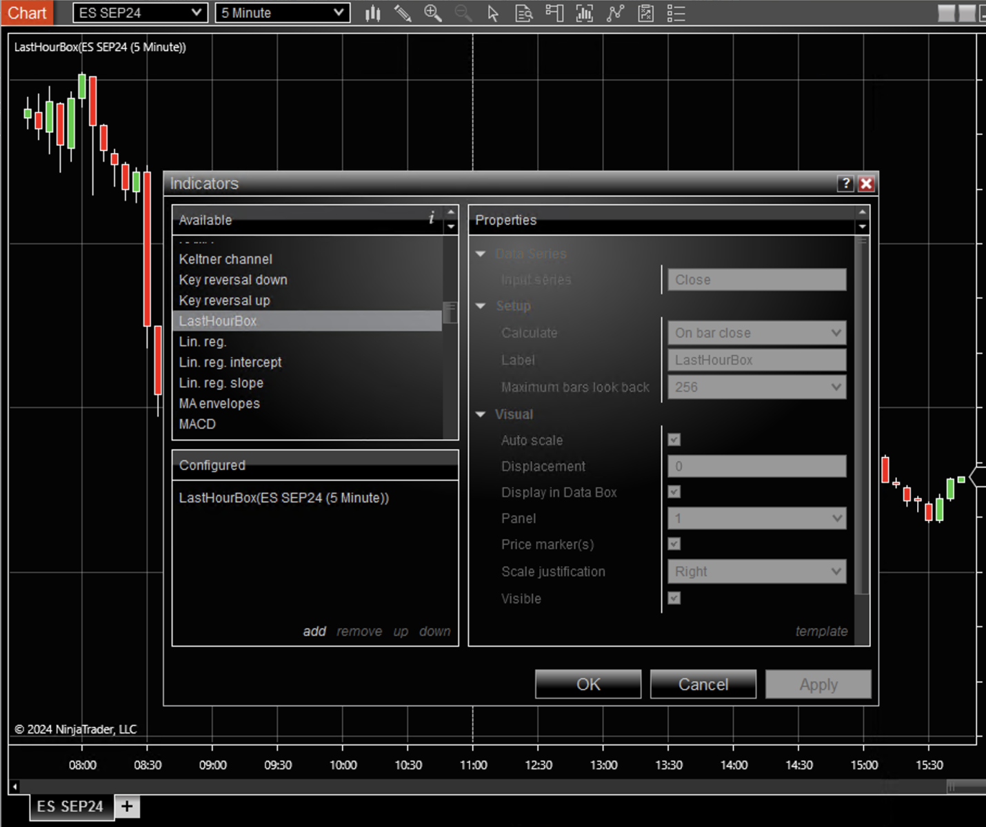The width and height of the screenshot is (986, 827).
Task: Open the ES SEP24 instrument dropdown
Action: [x=140, y=13]
